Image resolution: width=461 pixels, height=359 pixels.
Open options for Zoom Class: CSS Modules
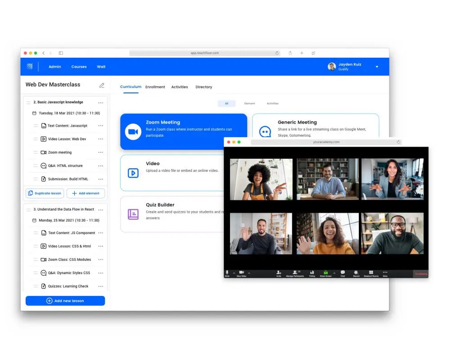(x=100, y=259)
